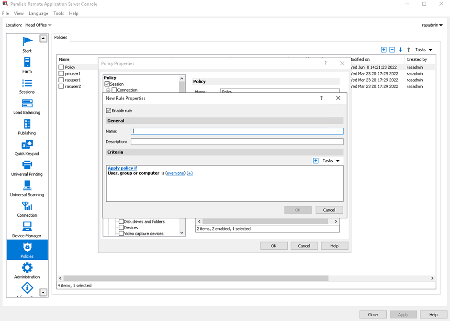Go to Sessions category

(x=27, y=86)
